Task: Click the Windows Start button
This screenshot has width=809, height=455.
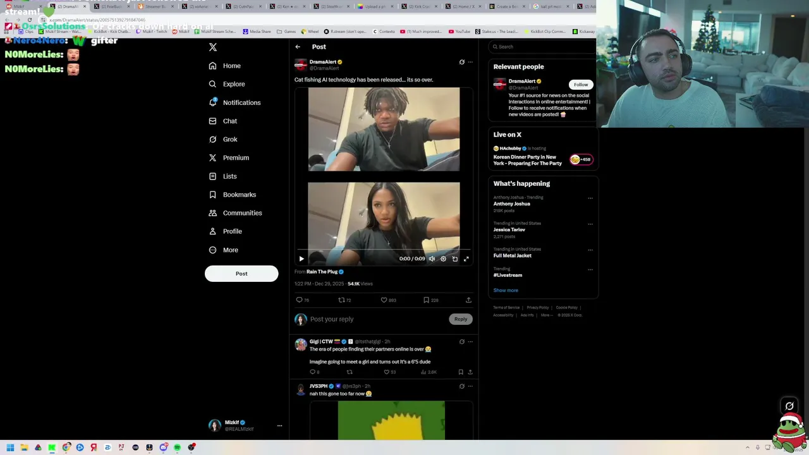Action: 10,447
